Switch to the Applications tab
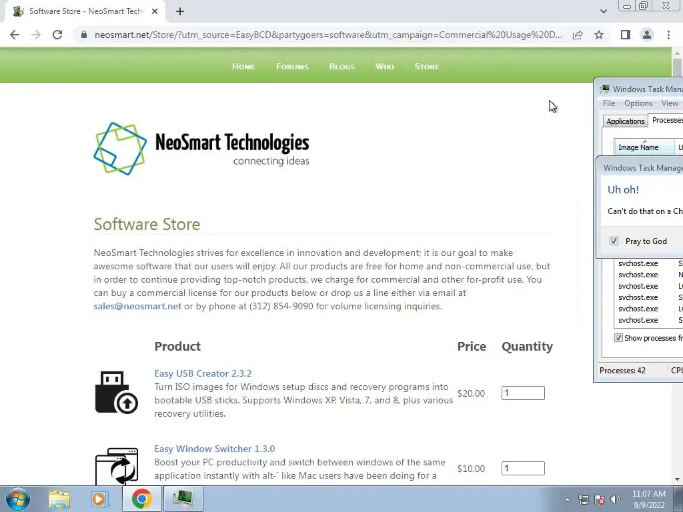 tap(626, 121)
